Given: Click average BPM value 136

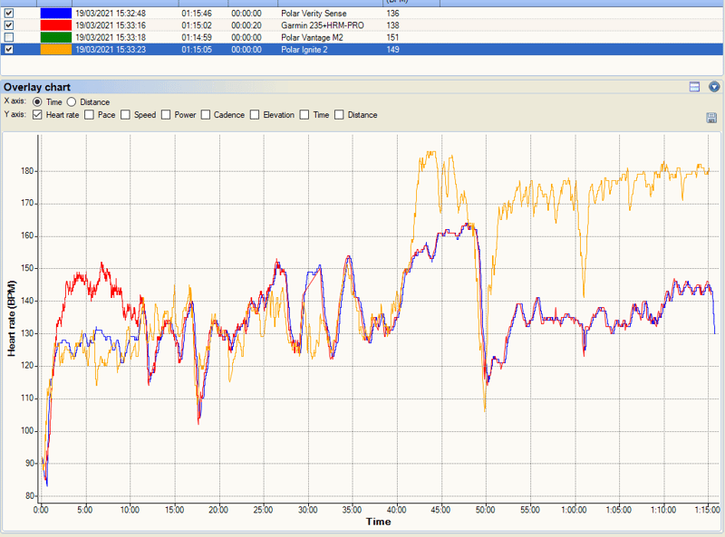Looking at the screenshot, I should [393, 14].
